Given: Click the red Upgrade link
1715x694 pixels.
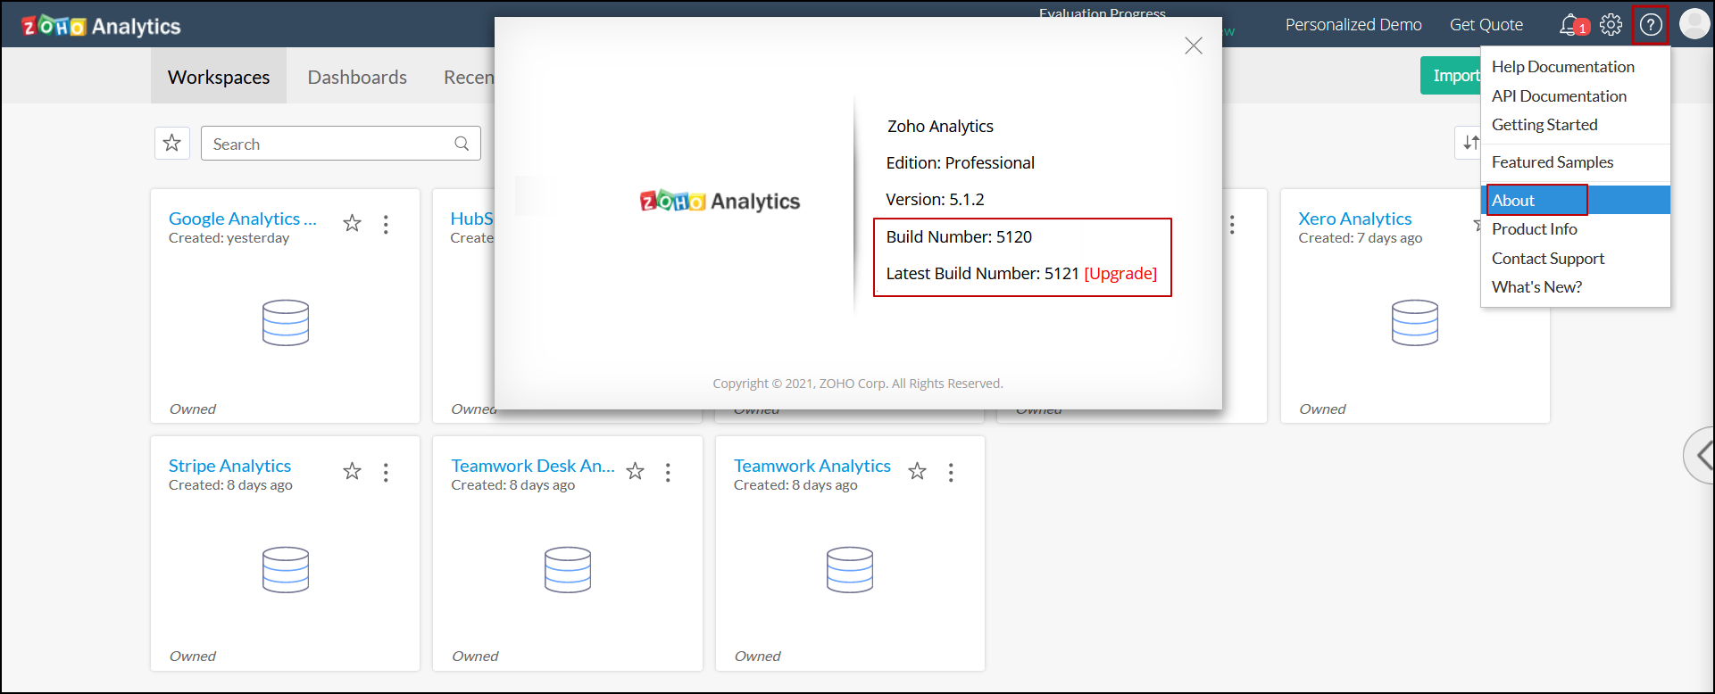Looking at the screenshot, I should click(x=1120, y=273).
